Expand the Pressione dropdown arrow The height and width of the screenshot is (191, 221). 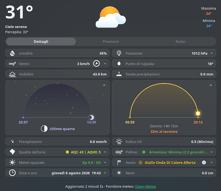click(211, 53)
